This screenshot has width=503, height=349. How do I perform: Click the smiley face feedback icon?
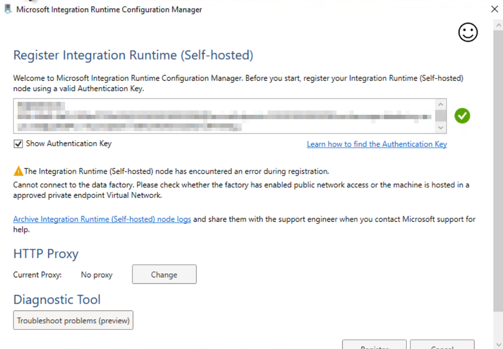[x=468, y=32]
